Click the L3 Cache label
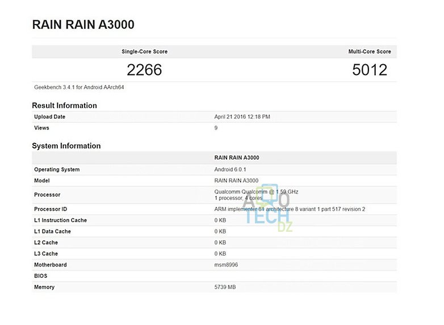The height and width of the screenshot is (325, 444). (46, 253)
